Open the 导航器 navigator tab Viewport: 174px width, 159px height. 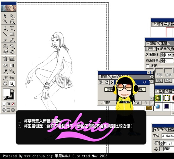click(169, 24)
